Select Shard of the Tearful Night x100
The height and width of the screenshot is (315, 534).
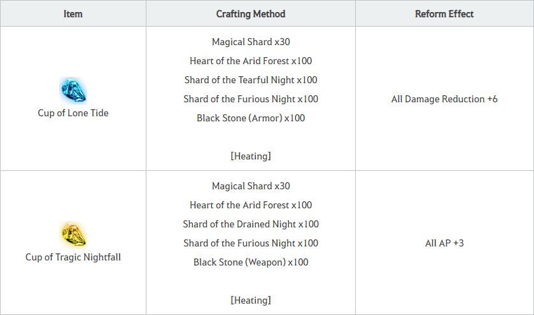click(x=251, y=80)
